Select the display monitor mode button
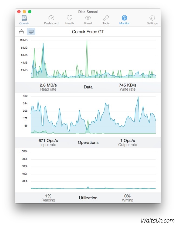Viewport: 176px width, 225px height. pyautogui.click(x=31, y=32)
